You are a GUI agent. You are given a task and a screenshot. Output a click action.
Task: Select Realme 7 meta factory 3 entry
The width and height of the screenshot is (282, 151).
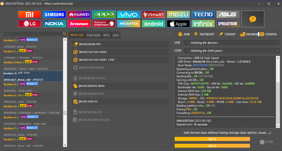point(33,131)
